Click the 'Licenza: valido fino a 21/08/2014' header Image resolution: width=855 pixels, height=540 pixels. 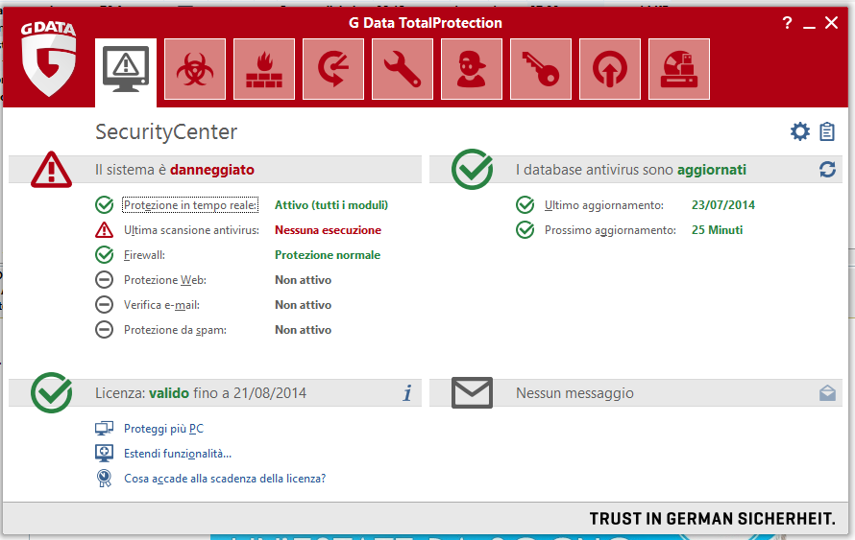coord(201,393)
